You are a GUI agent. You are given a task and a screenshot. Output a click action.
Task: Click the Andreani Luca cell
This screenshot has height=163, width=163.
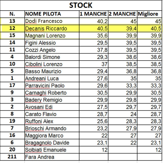coord(52,79)
